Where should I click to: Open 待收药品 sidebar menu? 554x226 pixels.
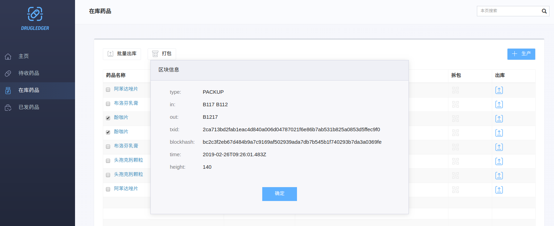[28, 73]
